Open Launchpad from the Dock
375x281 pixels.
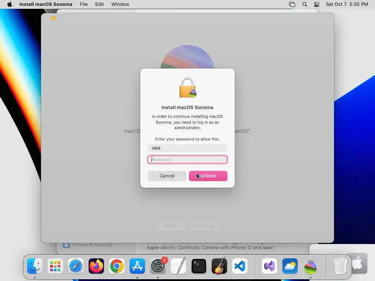click(x=55, y=266)
